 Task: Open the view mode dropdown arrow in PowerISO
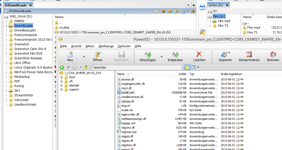(x=198, y=67)
